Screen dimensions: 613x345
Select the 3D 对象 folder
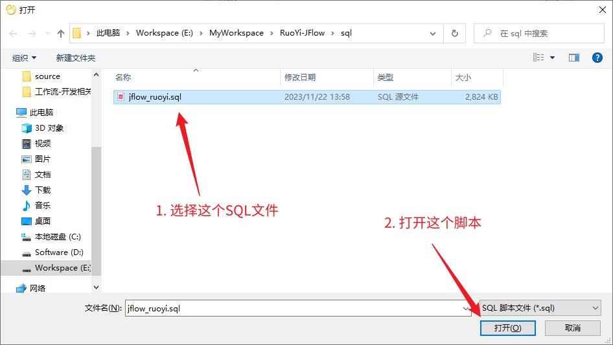[49, 128]
